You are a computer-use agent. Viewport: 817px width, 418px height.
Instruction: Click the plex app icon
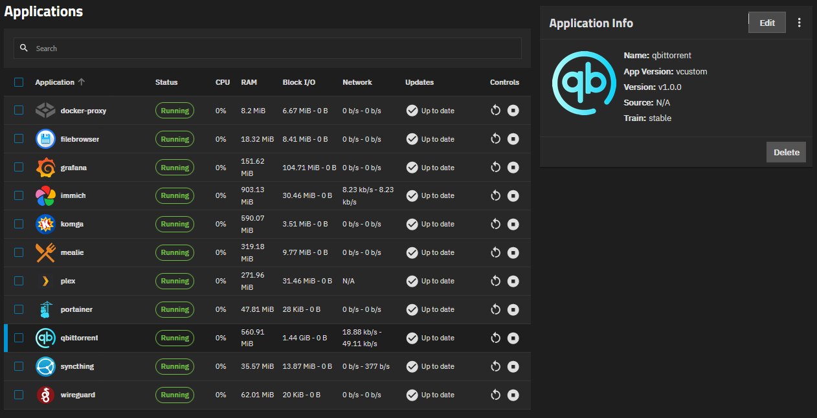[45, 281]
